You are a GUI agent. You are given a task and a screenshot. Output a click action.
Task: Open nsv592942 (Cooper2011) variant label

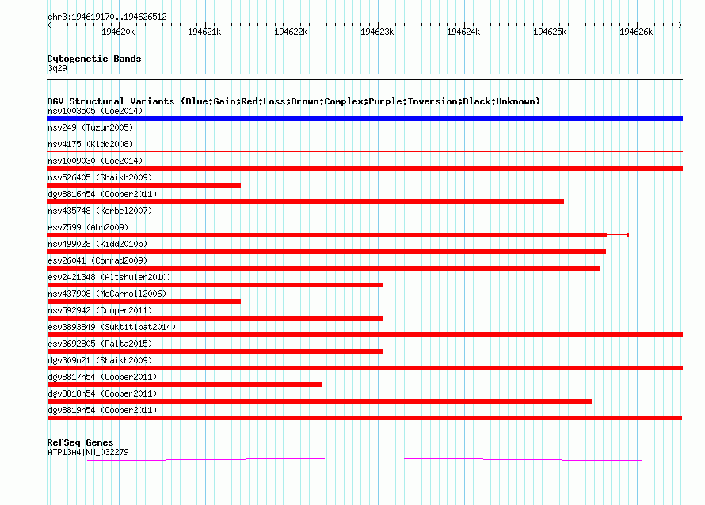click(100, 310)
